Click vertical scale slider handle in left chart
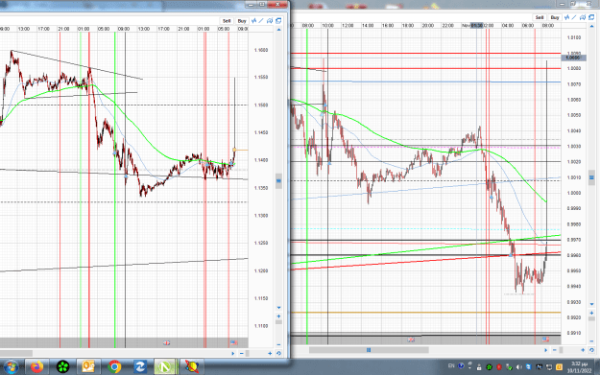This screenshot has width=600, height=375. coord(278,181)
